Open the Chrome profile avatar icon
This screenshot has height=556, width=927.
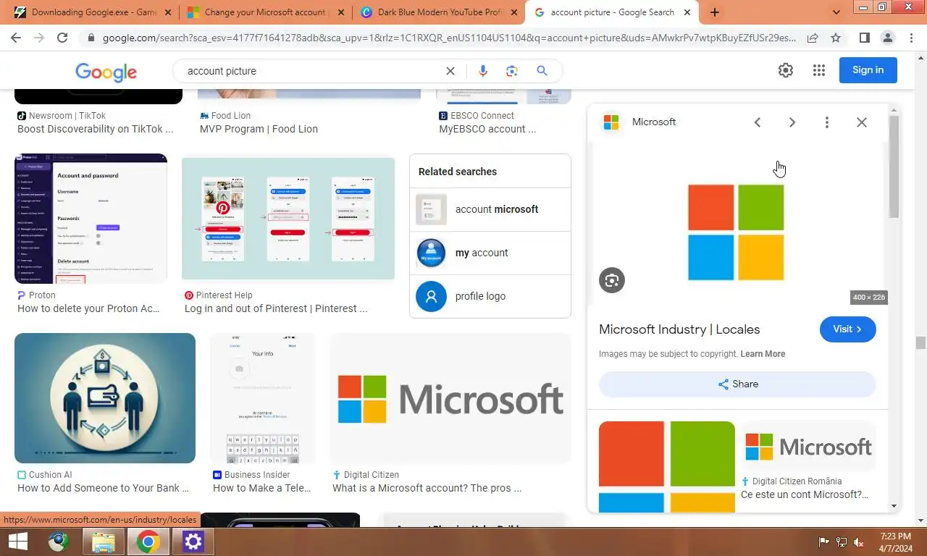point(888,38)
